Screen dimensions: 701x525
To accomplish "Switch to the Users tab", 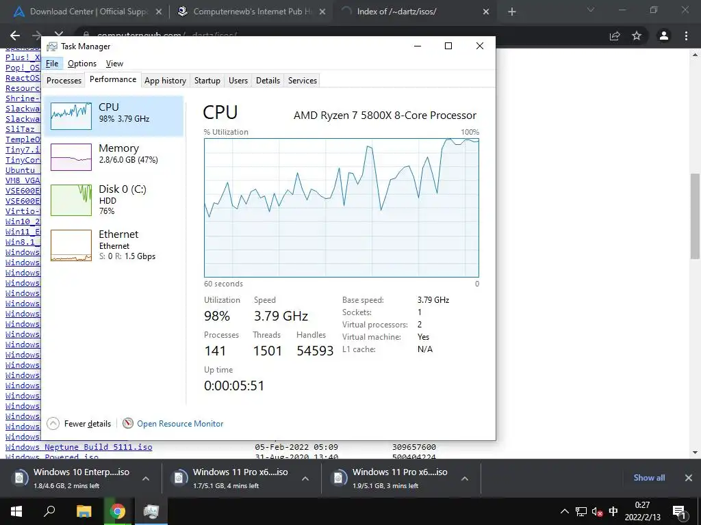I will point(238,81).
